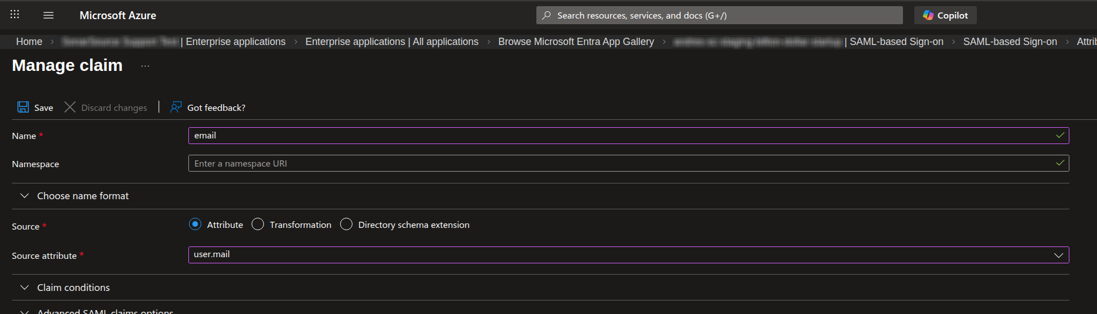1097x314 pixels.
Task: Click the Name field green validation checkmark
Action: [x=1060, y=135]
